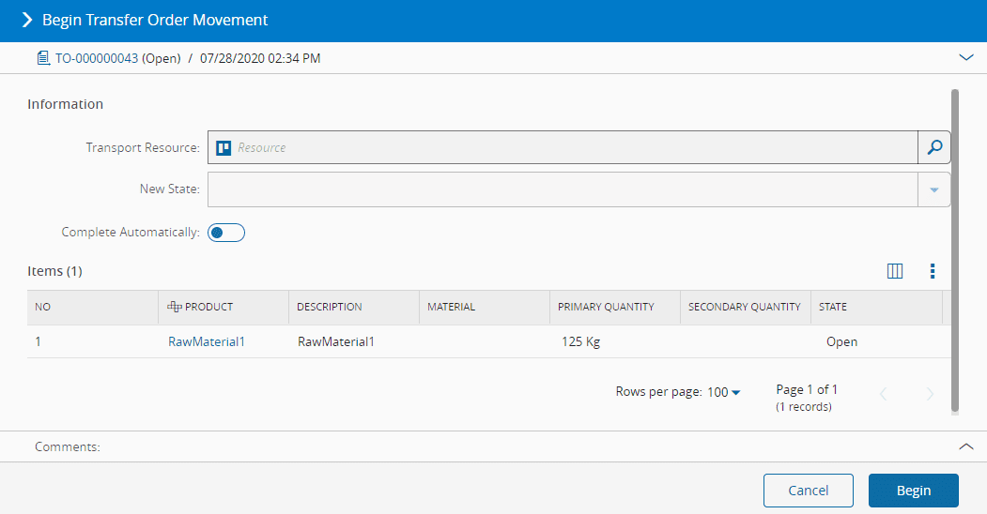Click the product icon in PRODUCT header
This screenshot has width=987, height=514.
coord(174,307)
